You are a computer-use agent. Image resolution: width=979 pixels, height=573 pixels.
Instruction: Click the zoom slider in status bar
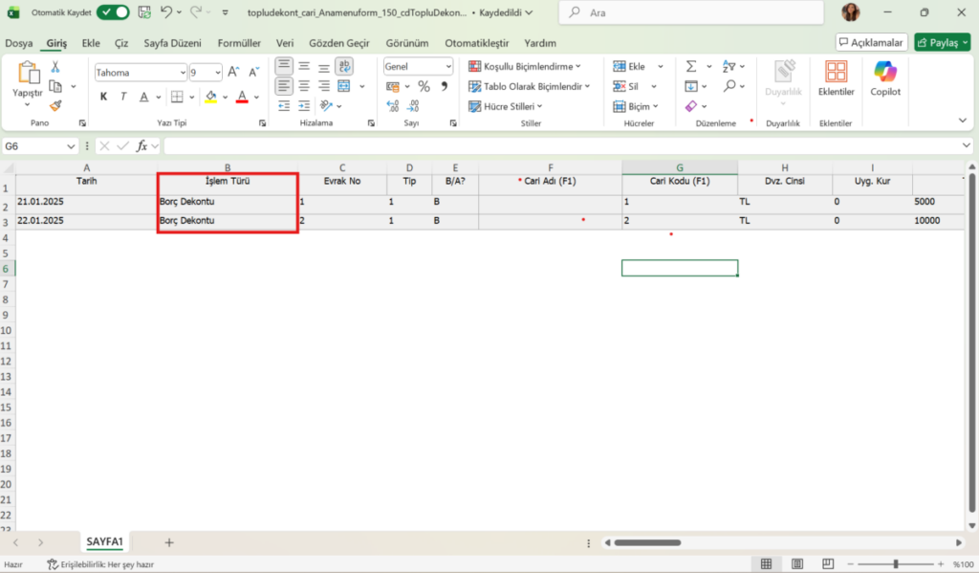(895, 564)
